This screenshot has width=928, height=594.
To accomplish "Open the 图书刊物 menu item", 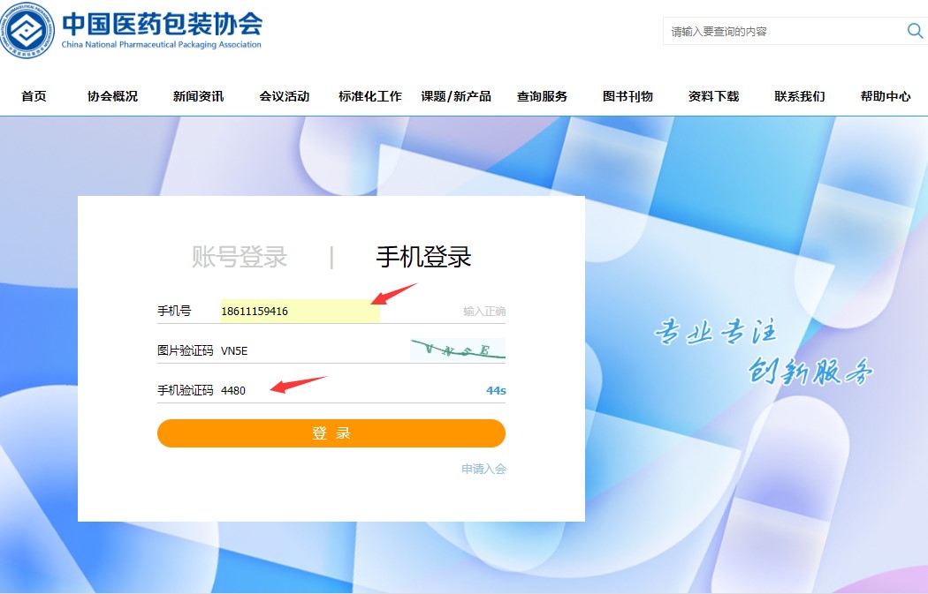I will point(628,96).
